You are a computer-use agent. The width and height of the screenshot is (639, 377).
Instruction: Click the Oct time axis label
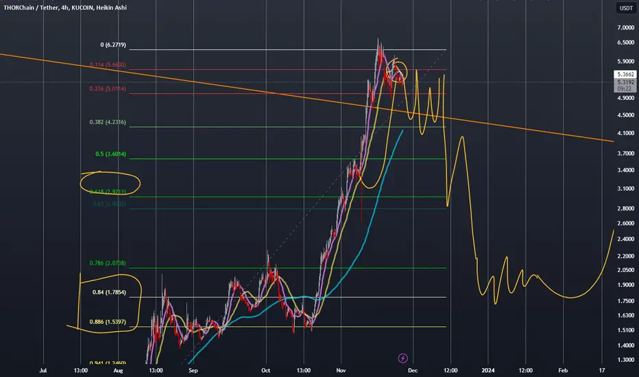266,370
